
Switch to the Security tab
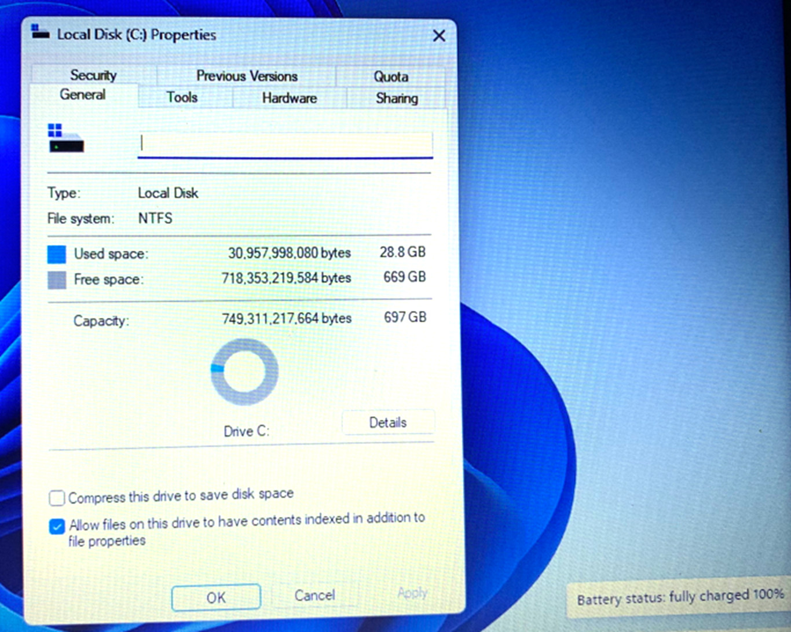[93, 75]
